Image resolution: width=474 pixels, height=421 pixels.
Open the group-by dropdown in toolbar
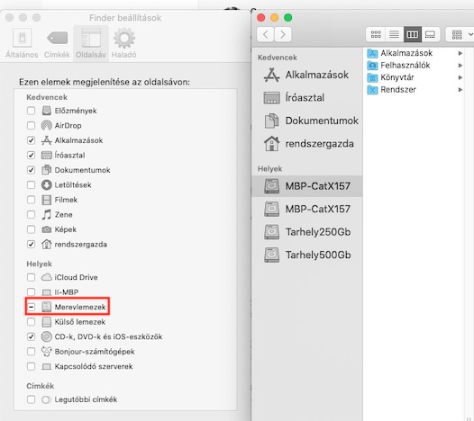[x=460, y=35]
